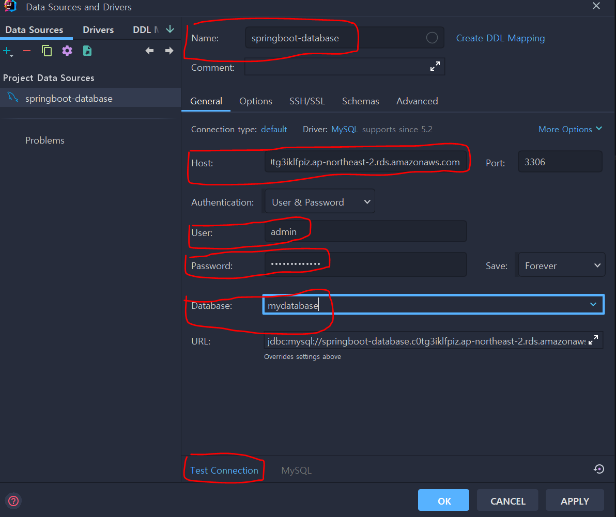Open the Options tab
The height and width of the screenshot is (517, 616).
(x=256, y=101)
